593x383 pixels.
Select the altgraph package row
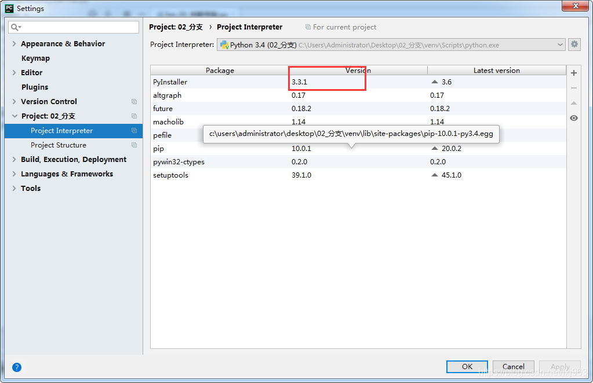pyautogui.click(x=358, y=95)
